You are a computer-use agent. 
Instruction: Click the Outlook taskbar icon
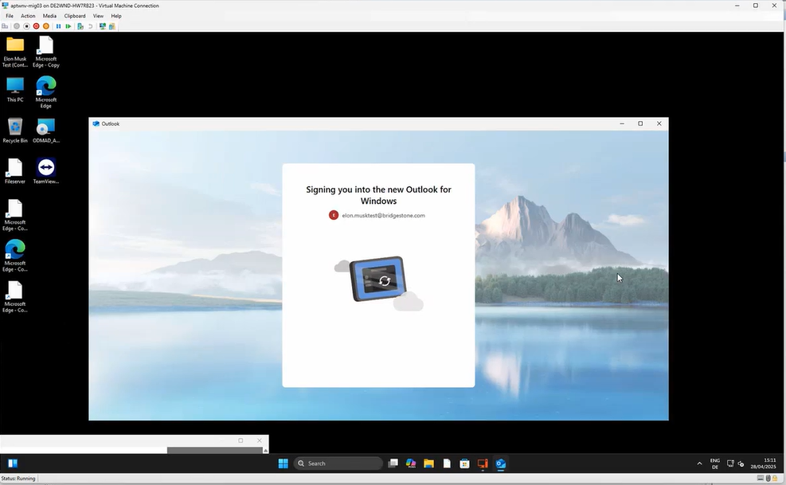pos(501,463)
